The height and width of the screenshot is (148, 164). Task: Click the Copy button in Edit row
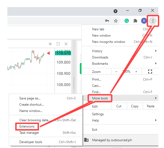click(135, 106)
